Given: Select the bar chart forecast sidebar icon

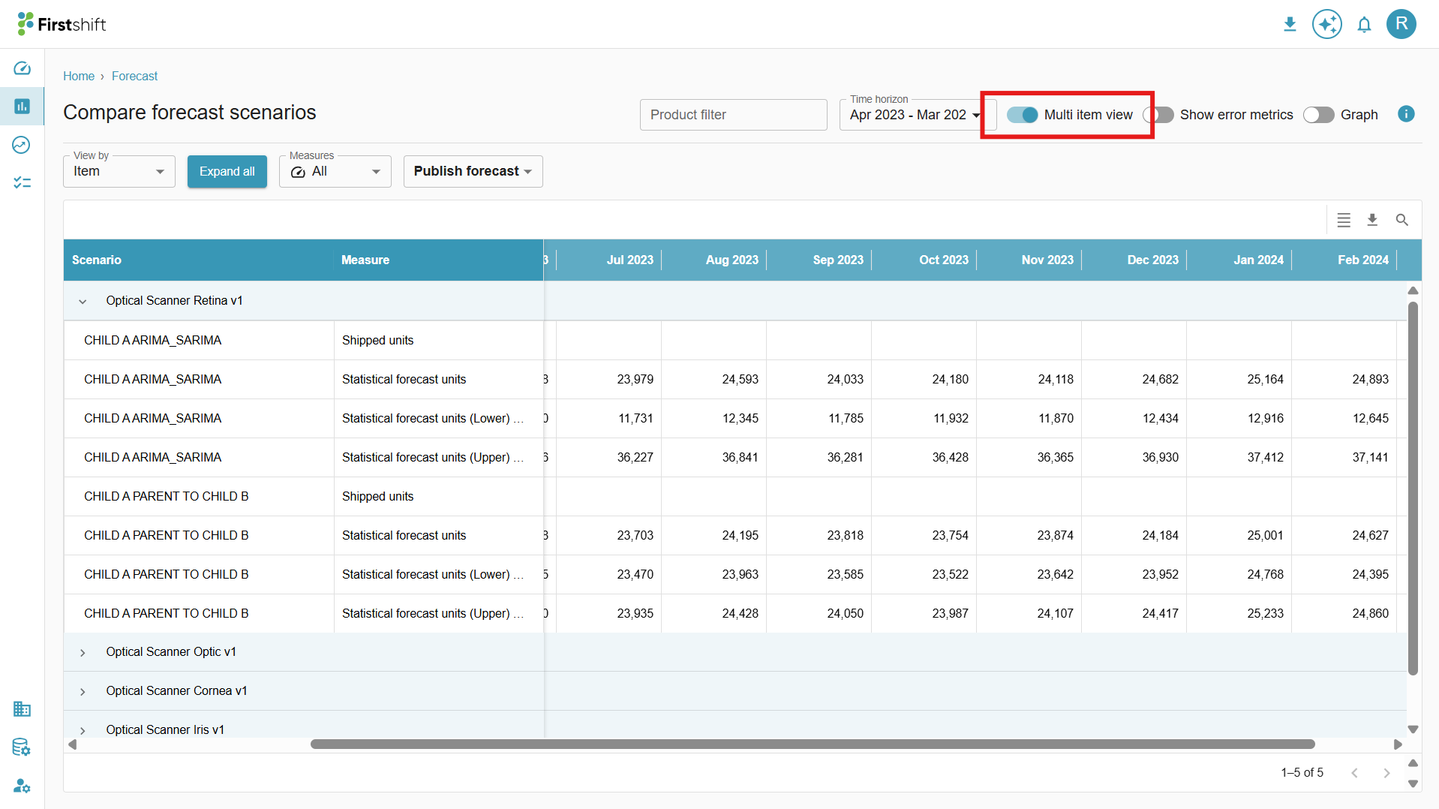Looking at the screenshot, I should [x=22, y=107].
